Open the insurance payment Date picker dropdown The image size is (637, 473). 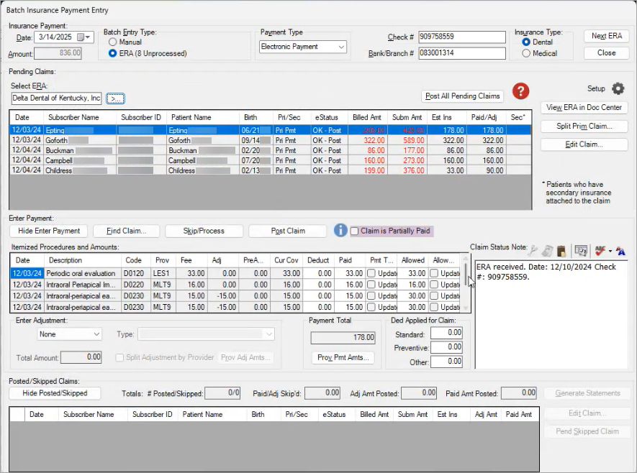(88, 37)
